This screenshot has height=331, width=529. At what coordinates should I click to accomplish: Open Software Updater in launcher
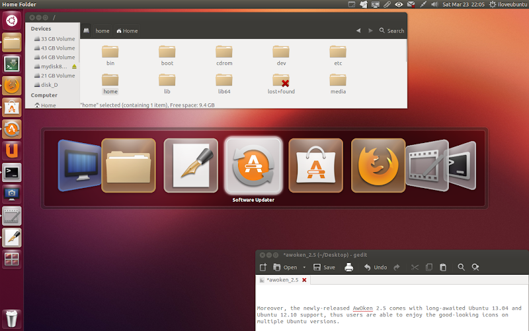(x=11, y=129)
